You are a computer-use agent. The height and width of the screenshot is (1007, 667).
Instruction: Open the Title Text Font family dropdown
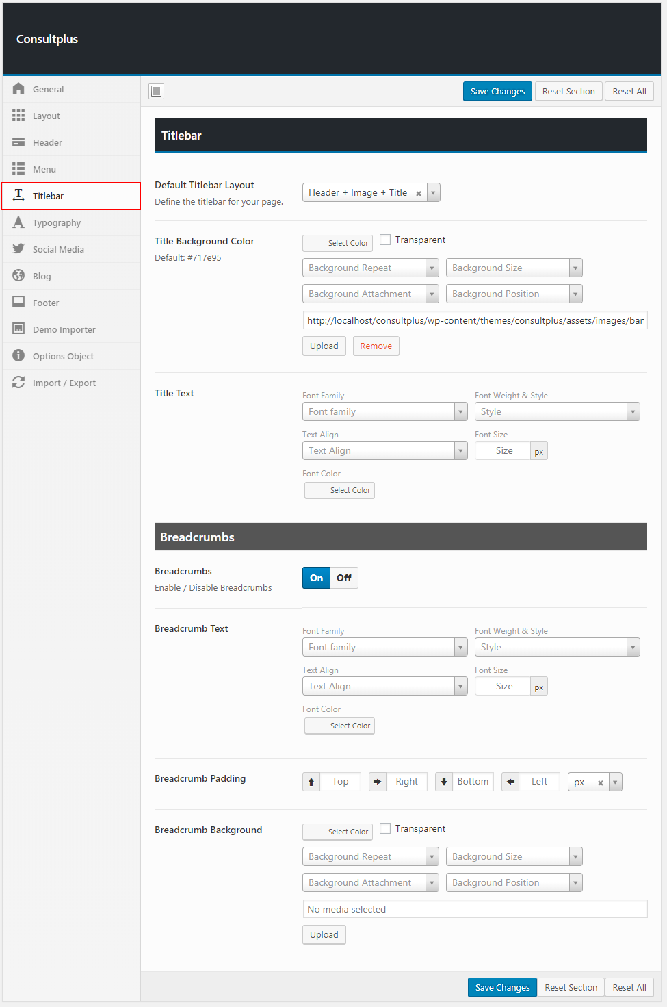click(384, 411)
